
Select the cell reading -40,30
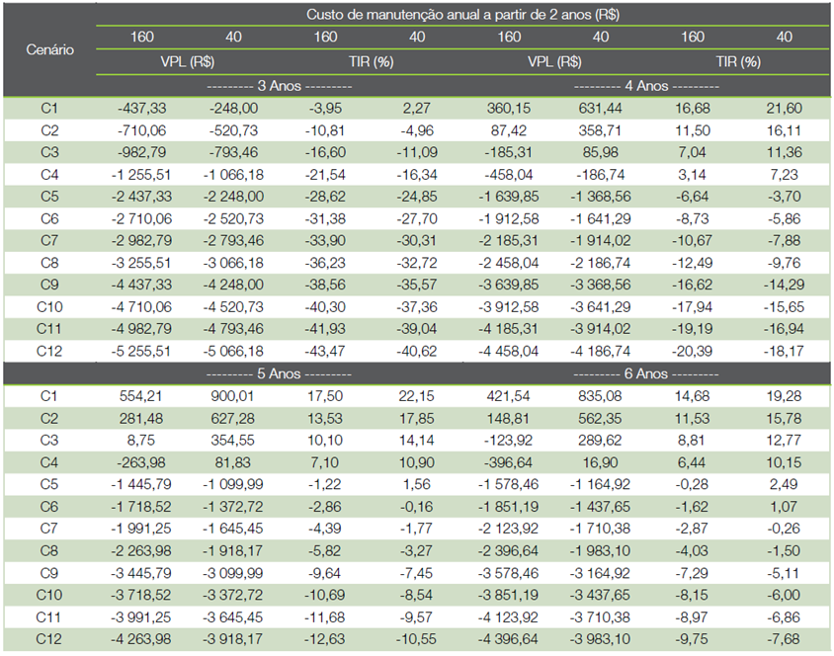325,306
